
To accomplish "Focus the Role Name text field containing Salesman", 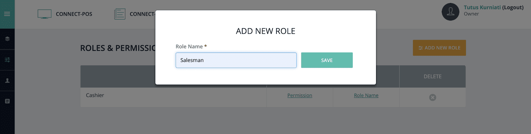I will point(236,60).
